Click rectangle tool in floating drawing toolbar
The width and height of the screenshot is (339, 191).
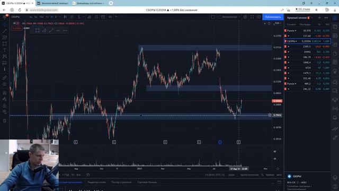click(38, 31)
